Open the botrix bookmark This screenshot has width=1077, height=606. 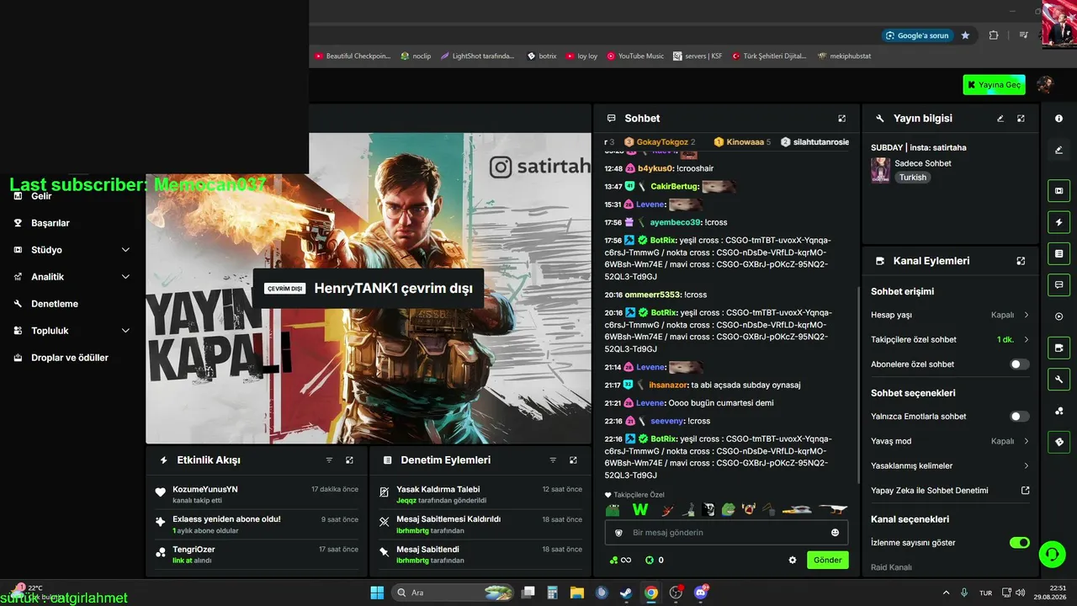[x=542, y=56]
